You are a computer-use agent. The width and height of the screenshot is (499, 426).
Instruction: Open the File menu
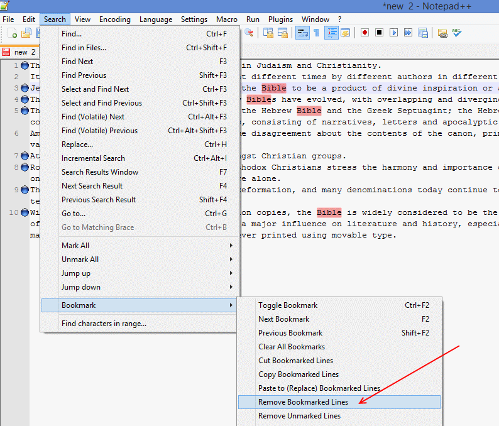[8, 19]
